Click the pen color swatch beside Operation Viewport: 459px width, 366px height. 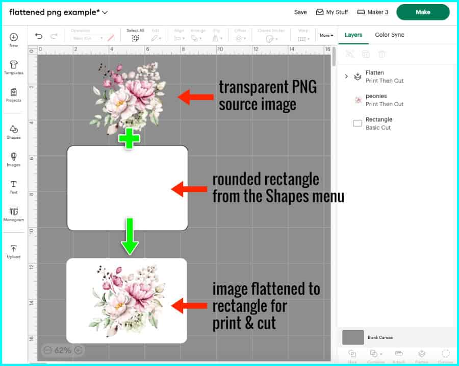tap(111, 38)
